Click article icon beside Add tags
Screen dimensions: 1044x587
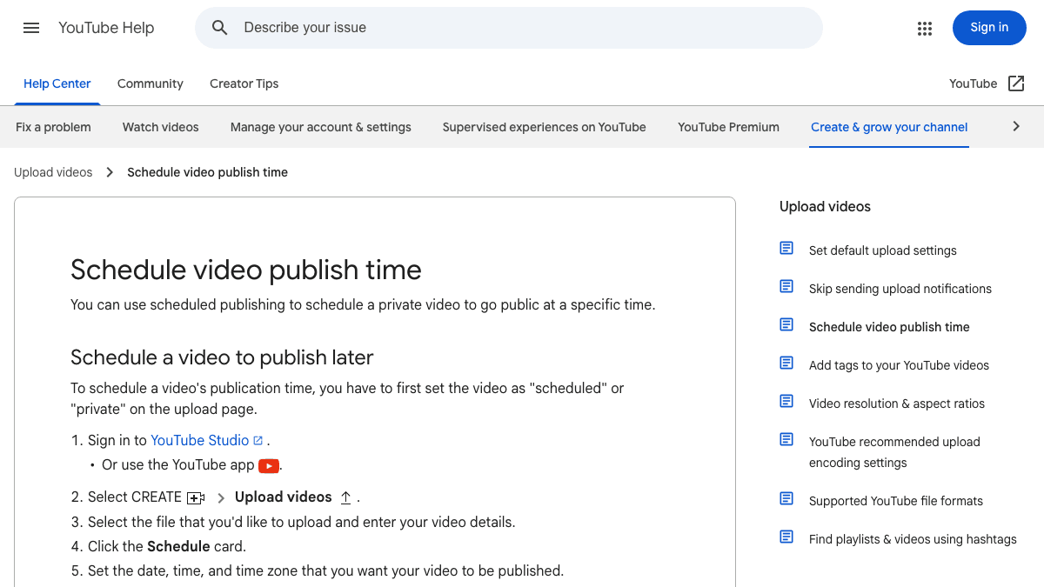pyautogui.click(x=786, y=364)
